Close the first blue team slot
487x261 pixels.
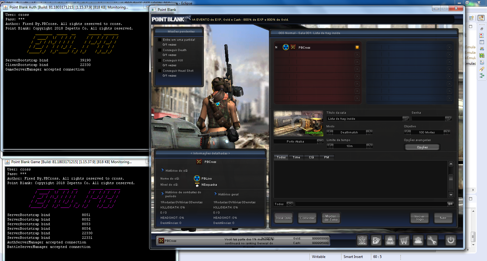tap(449, 47)
